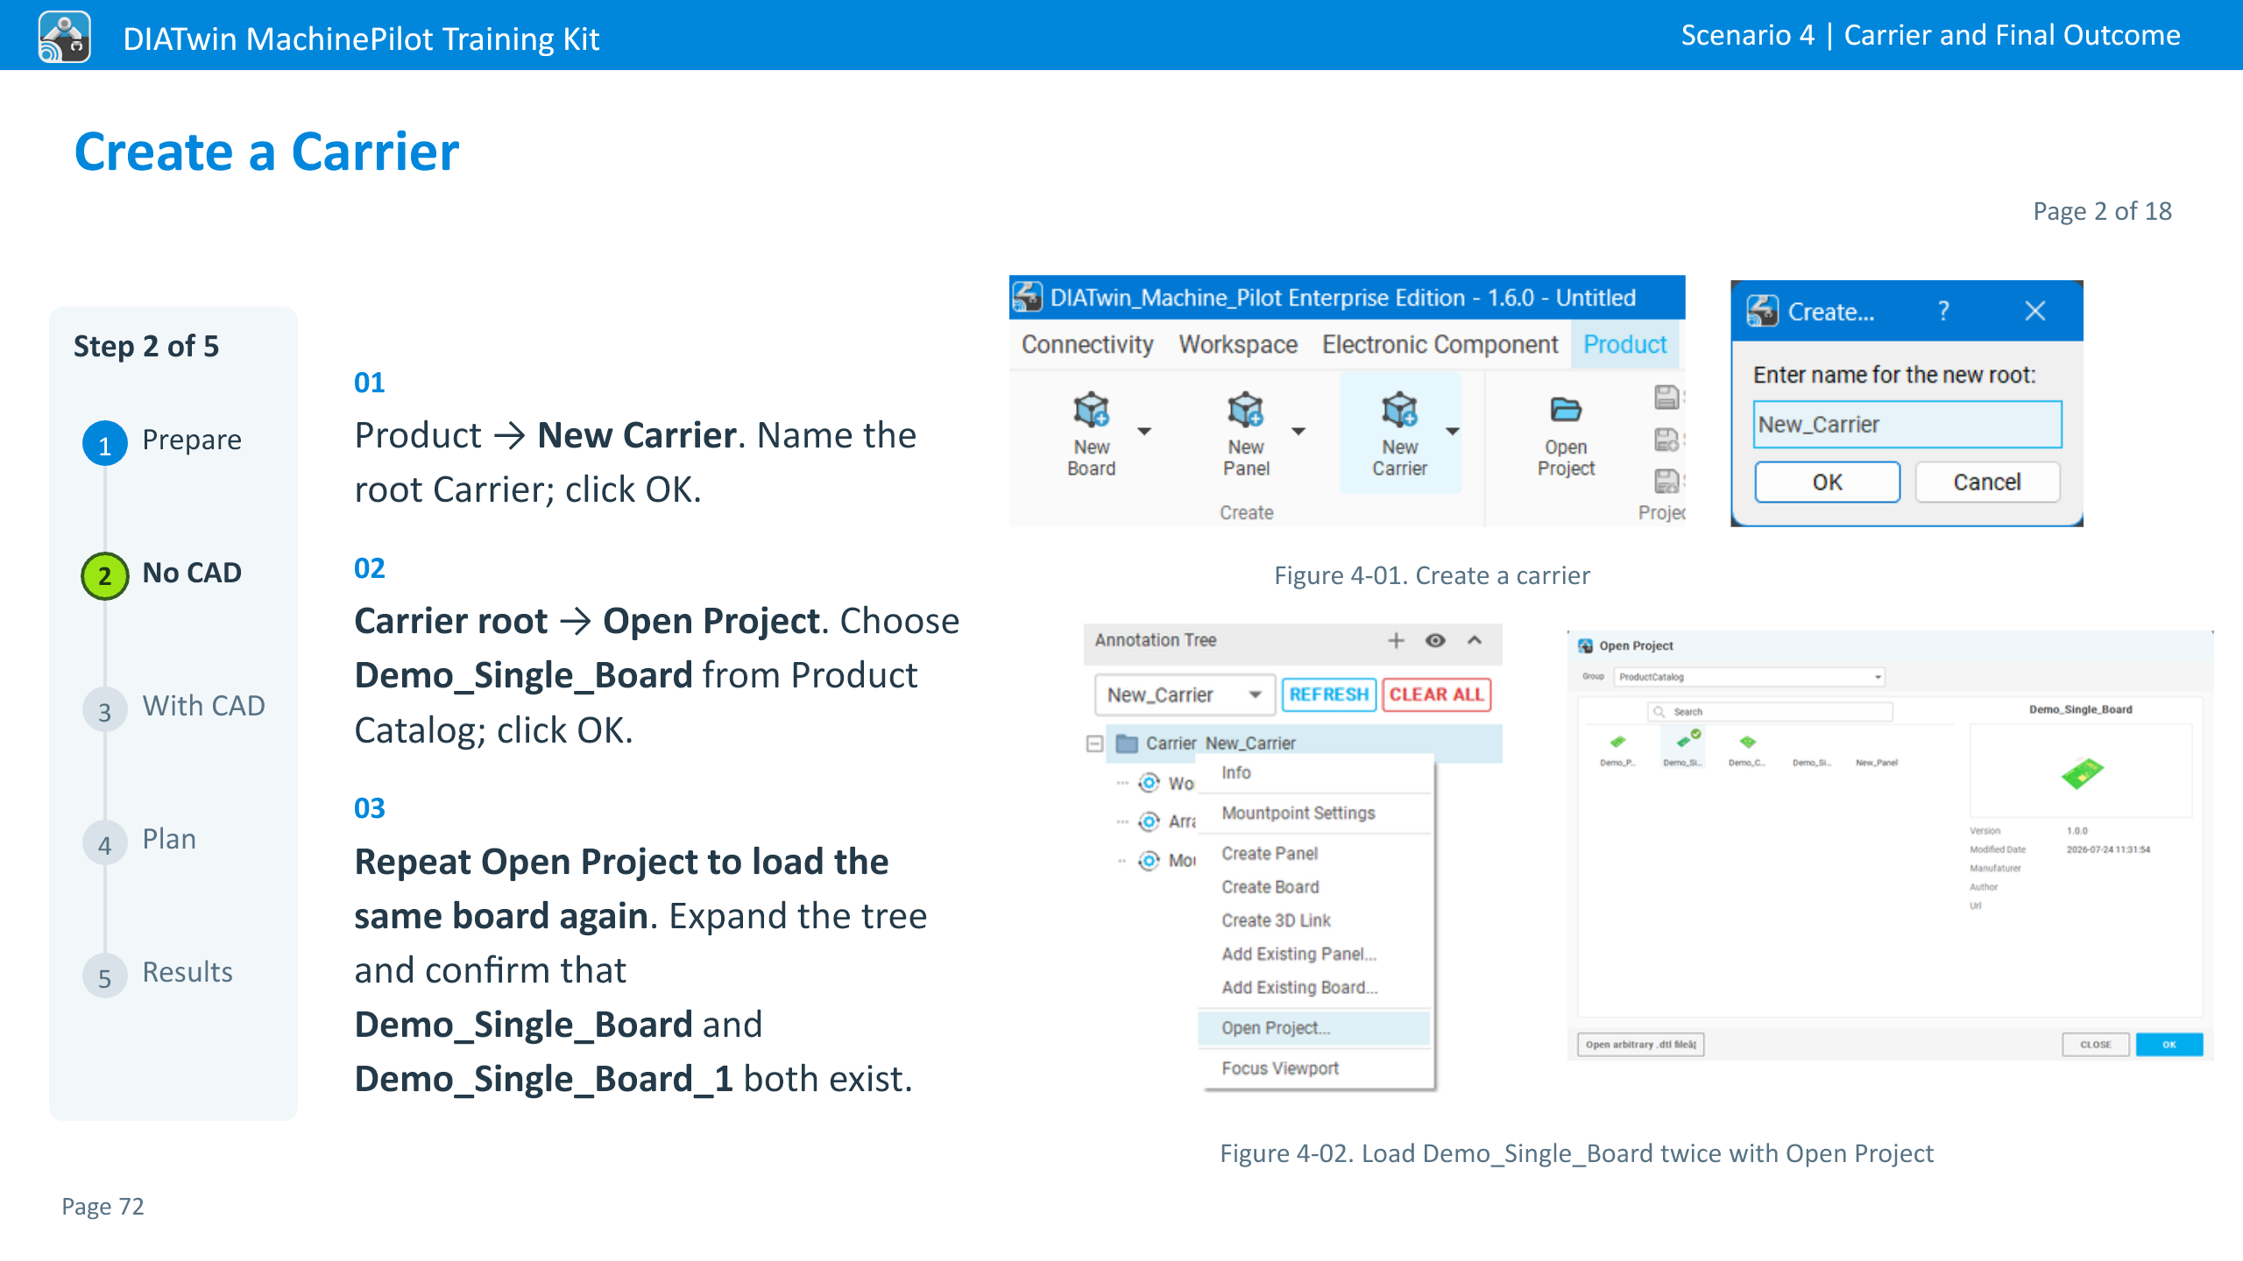This screenshot has width=2243, height=1261.
Task: Toggle the eye visibility icon in Annotation Tree
Action: pos(1435,640)
